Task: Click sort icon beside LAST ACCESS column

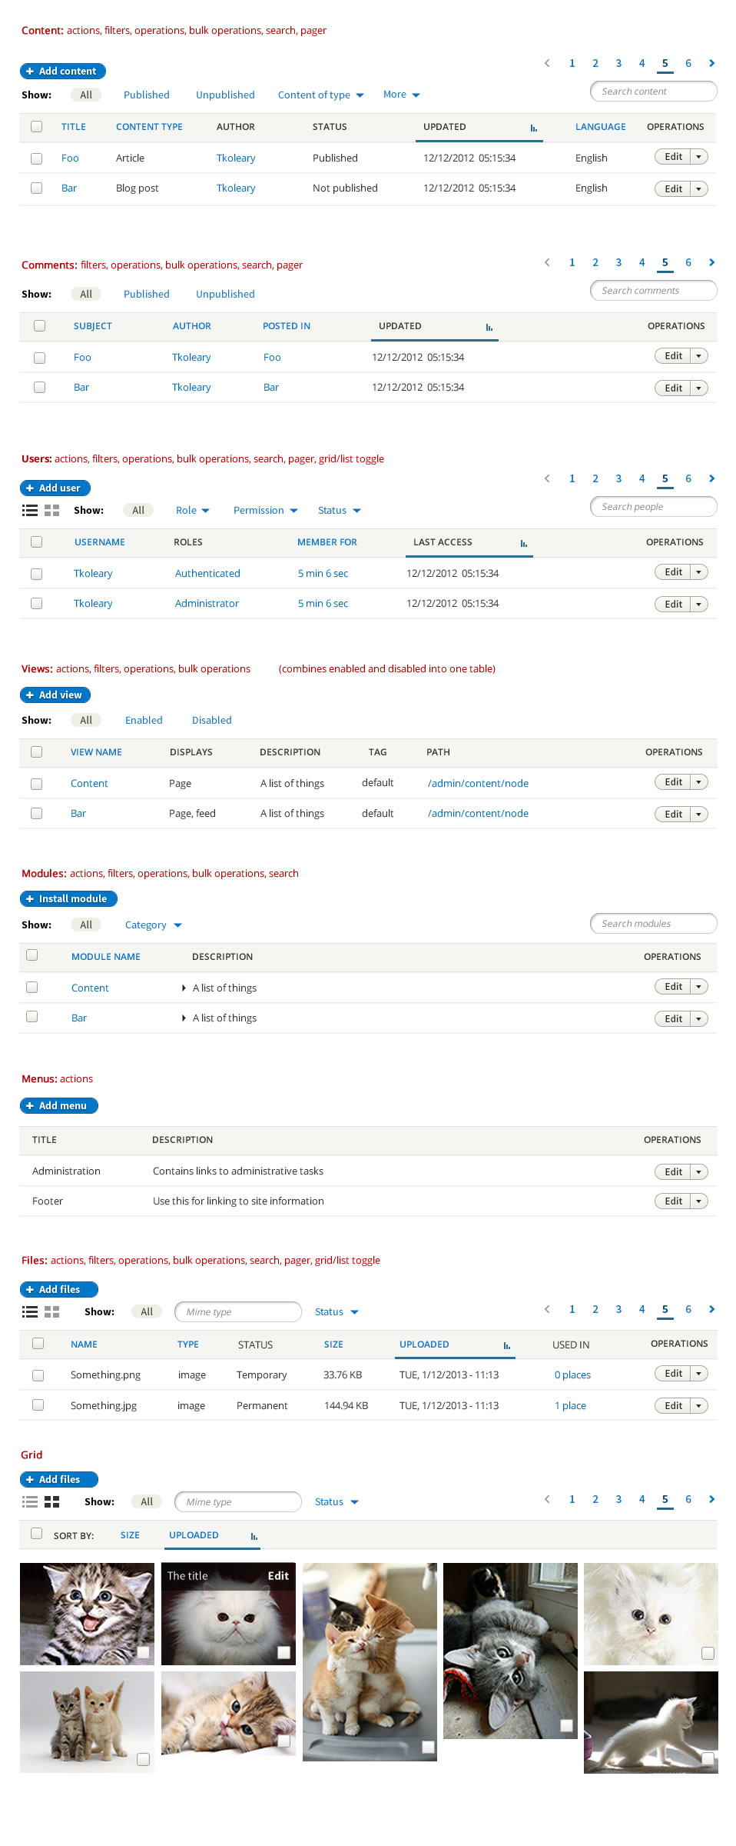Action: click(524, 543)
